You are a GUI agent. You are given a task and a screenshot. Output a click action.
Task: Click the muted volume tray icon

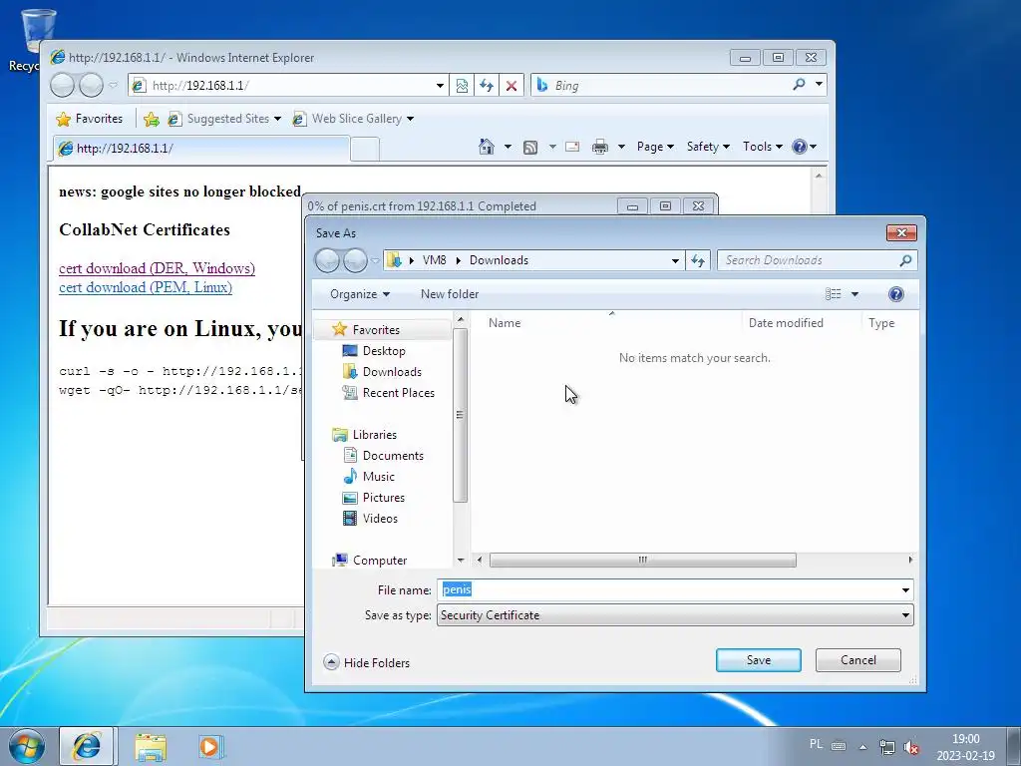pos(911,747)
